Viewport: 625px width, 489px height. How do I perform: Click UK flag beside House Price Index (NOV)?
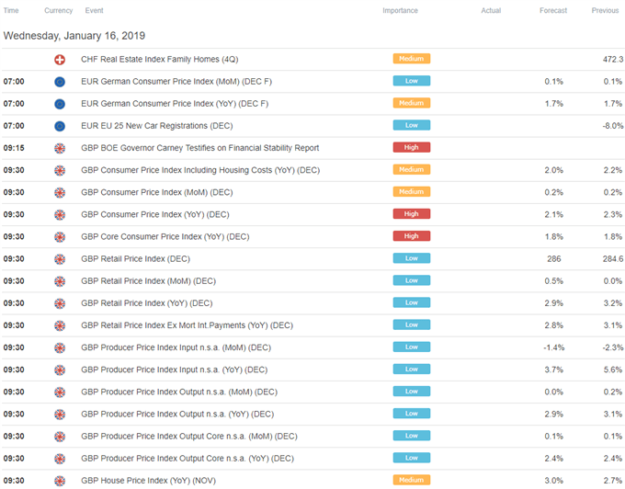(x=60, y=481)
